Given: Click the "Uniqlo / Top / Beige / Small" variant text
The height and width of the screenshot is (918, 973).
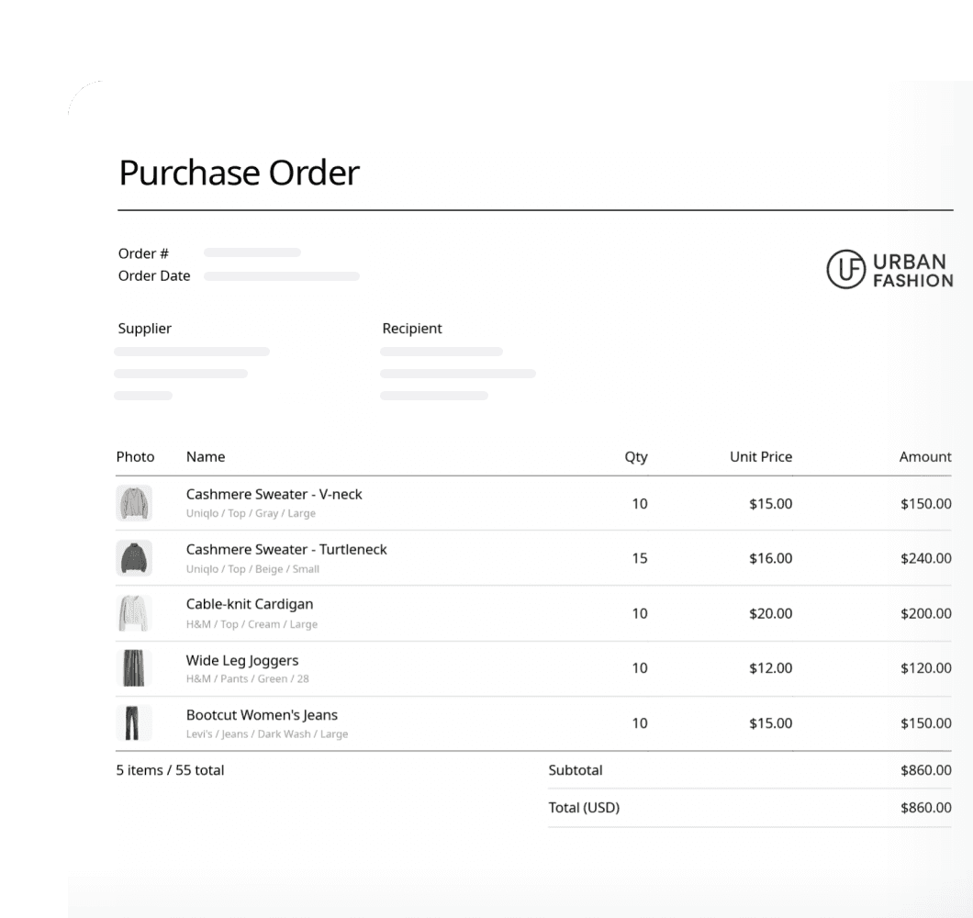Looking at the screenshot, I should [x=252, y=569].
